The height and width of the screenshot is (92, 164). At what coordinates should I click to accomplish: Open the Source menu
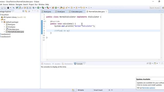click(5, 5)
